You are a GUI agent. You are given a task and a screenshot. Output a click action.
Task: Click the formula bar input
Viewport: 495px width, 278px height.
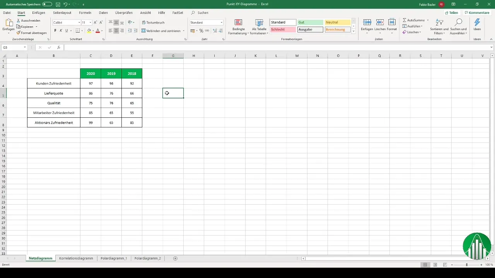[x=278, y=47]
